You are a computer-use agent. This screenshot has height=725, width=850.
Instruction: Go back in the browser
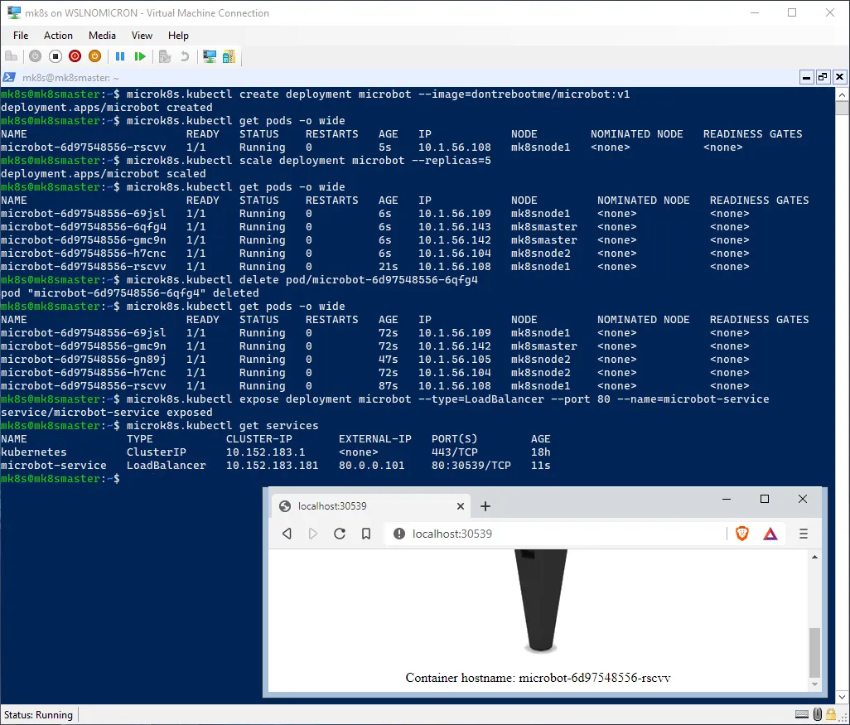(x=287, y=534)
